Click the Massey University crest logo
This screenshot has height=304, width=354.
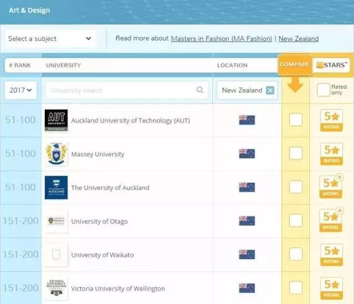[56, 154]
